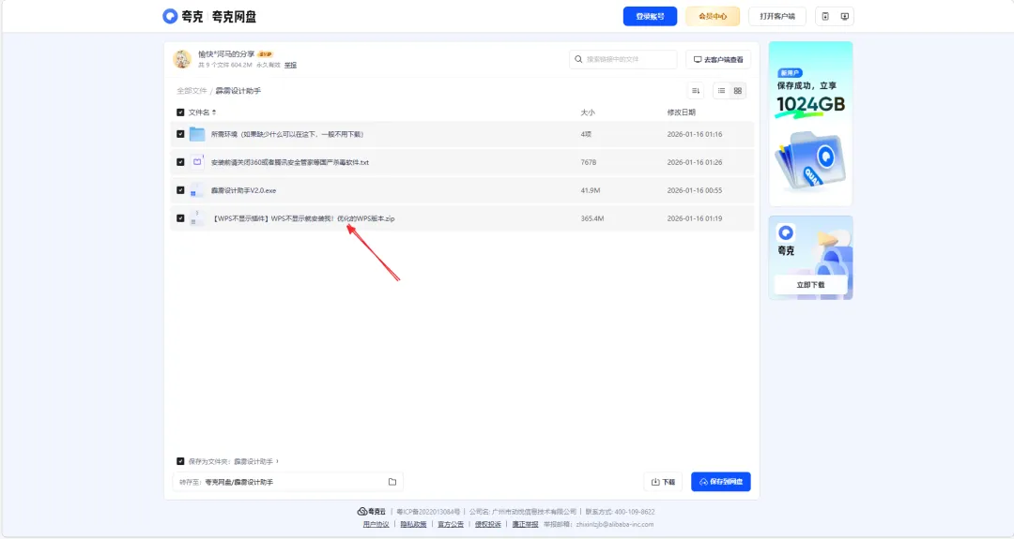This screenshot has width=1014, height=539.
Task: Click the 登录账号 login button
Action: 650,16
